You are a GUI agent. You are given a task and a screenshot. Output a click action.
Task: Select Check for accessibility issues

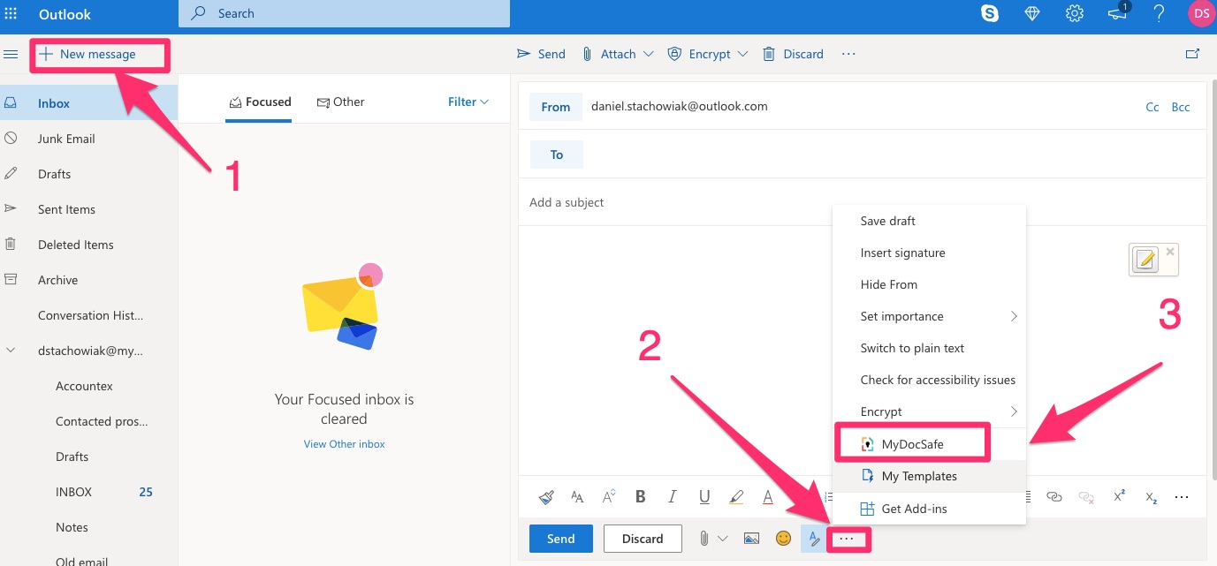point(929,380)
